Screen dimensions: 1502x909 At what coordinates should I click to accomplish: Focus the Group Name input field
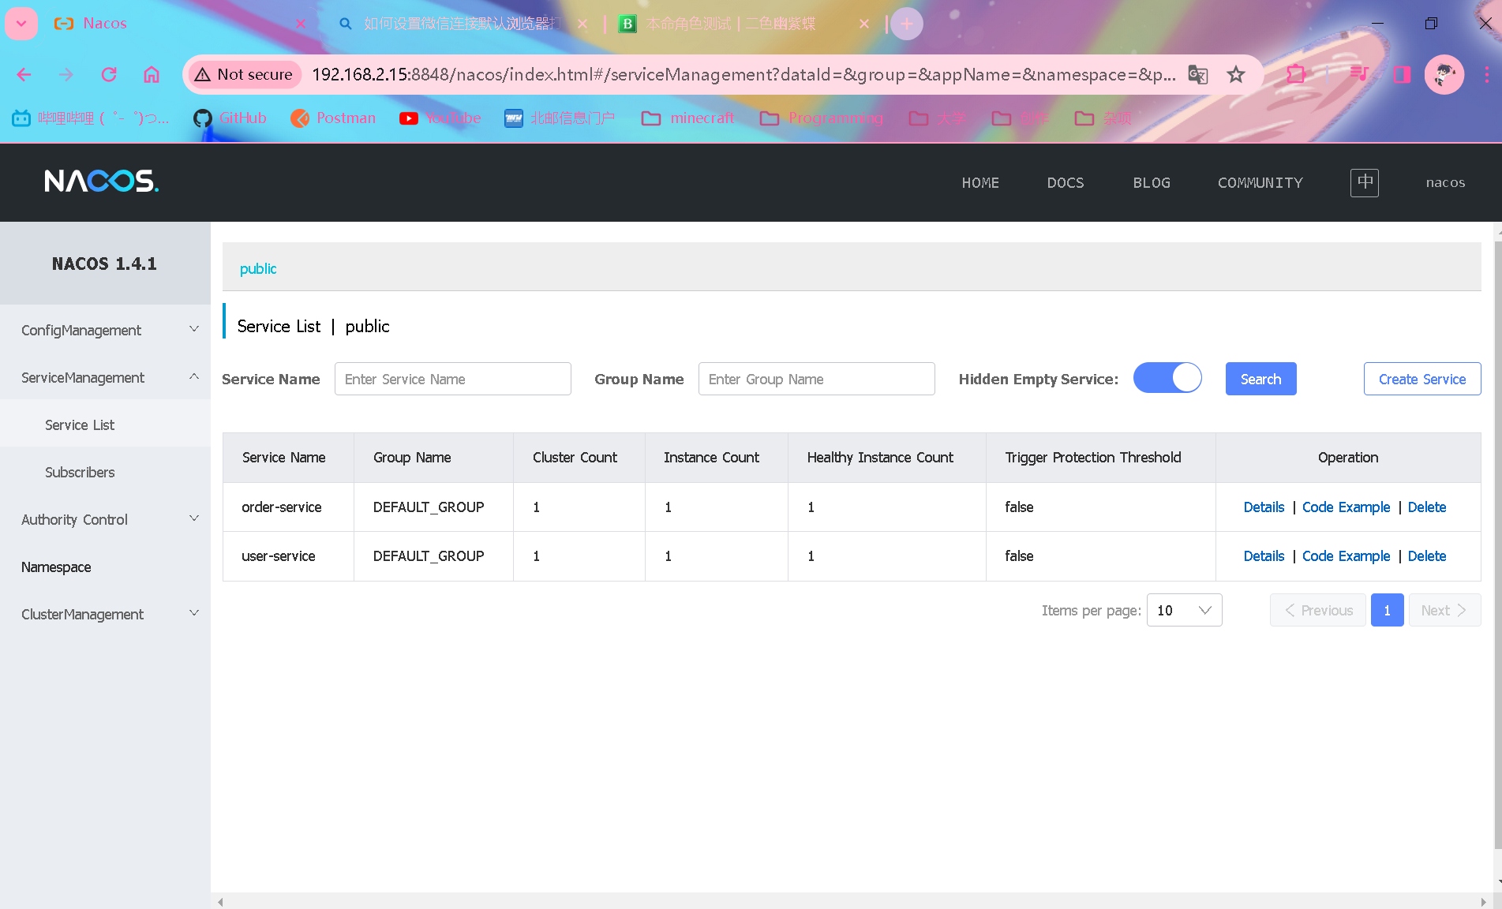(817, 379)
